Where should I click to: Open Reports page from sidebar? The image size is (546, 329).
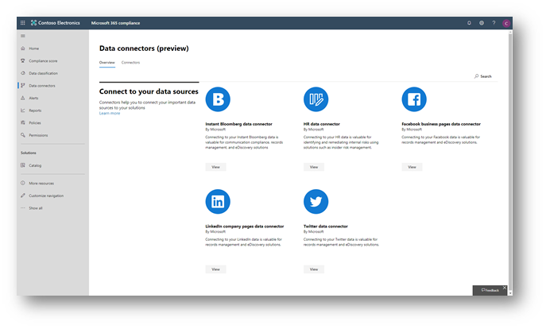(35, 110)
